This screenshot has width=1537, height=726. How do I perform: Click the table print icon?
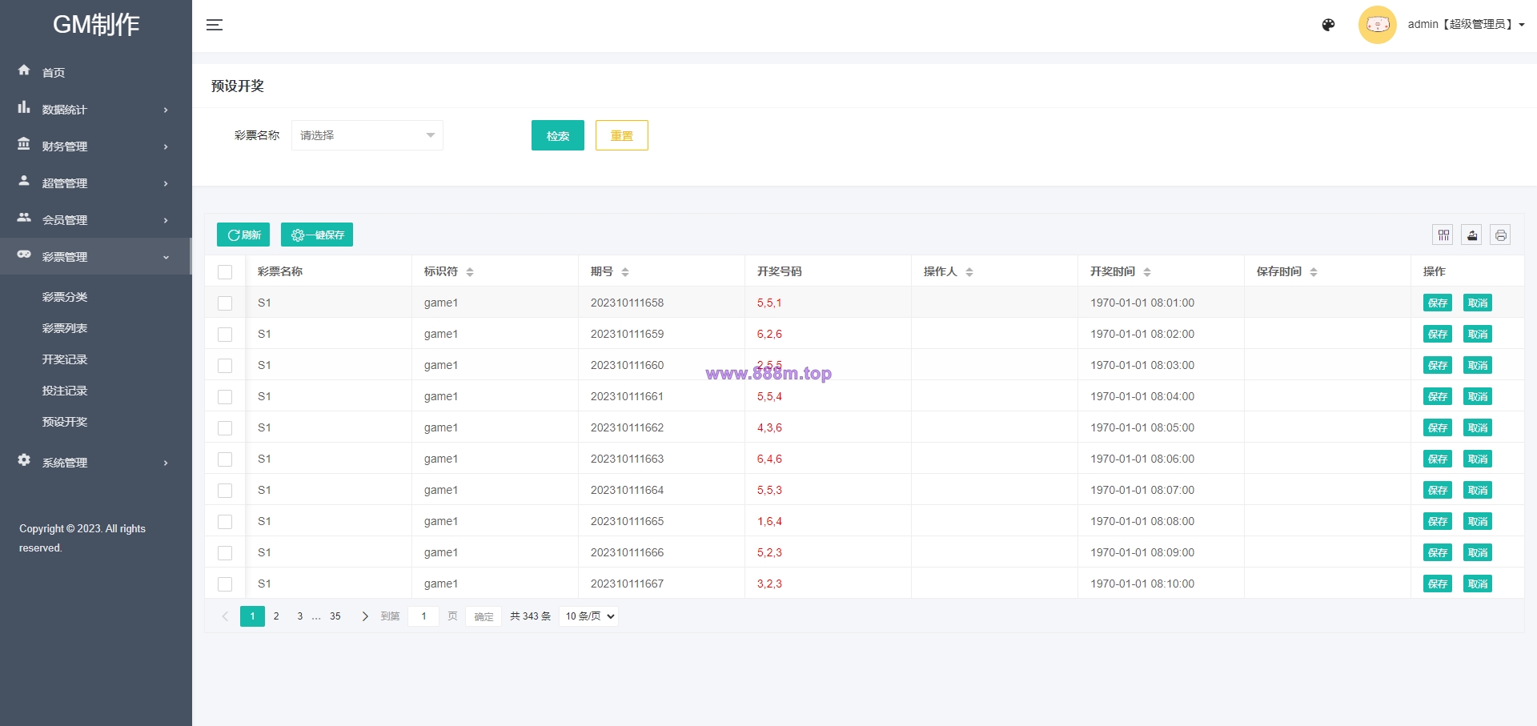click(x=1500, y=235)
